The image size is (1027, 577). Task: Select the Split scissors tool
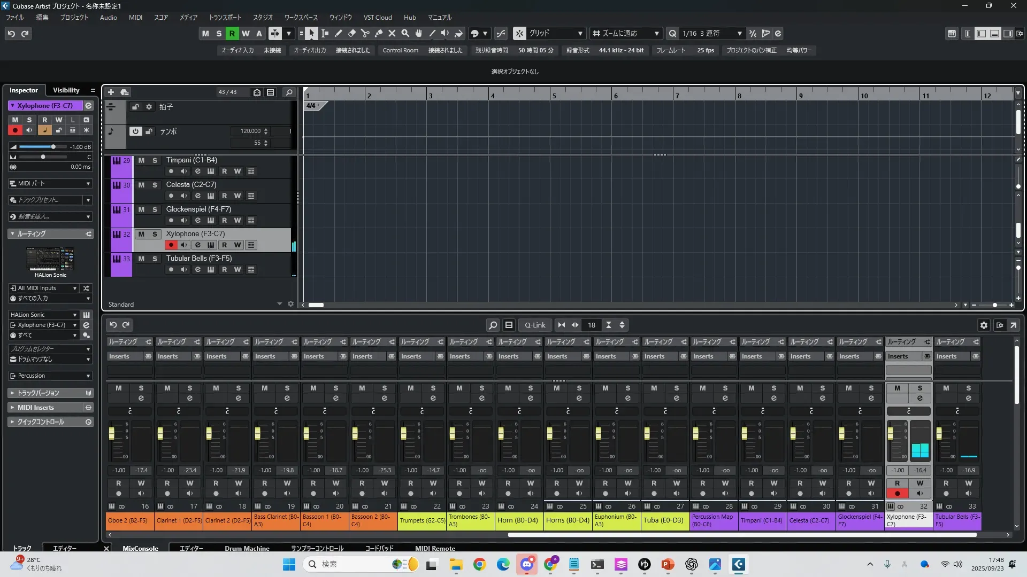click(365, 34)
